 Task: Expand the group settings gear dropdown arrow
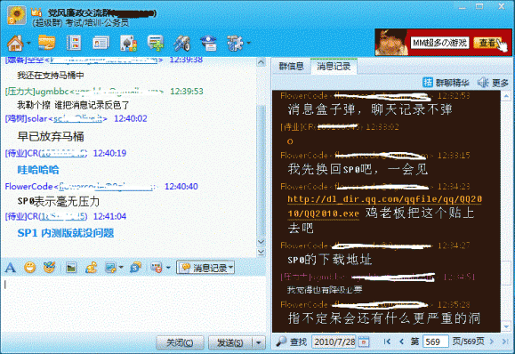click(249, 43)
